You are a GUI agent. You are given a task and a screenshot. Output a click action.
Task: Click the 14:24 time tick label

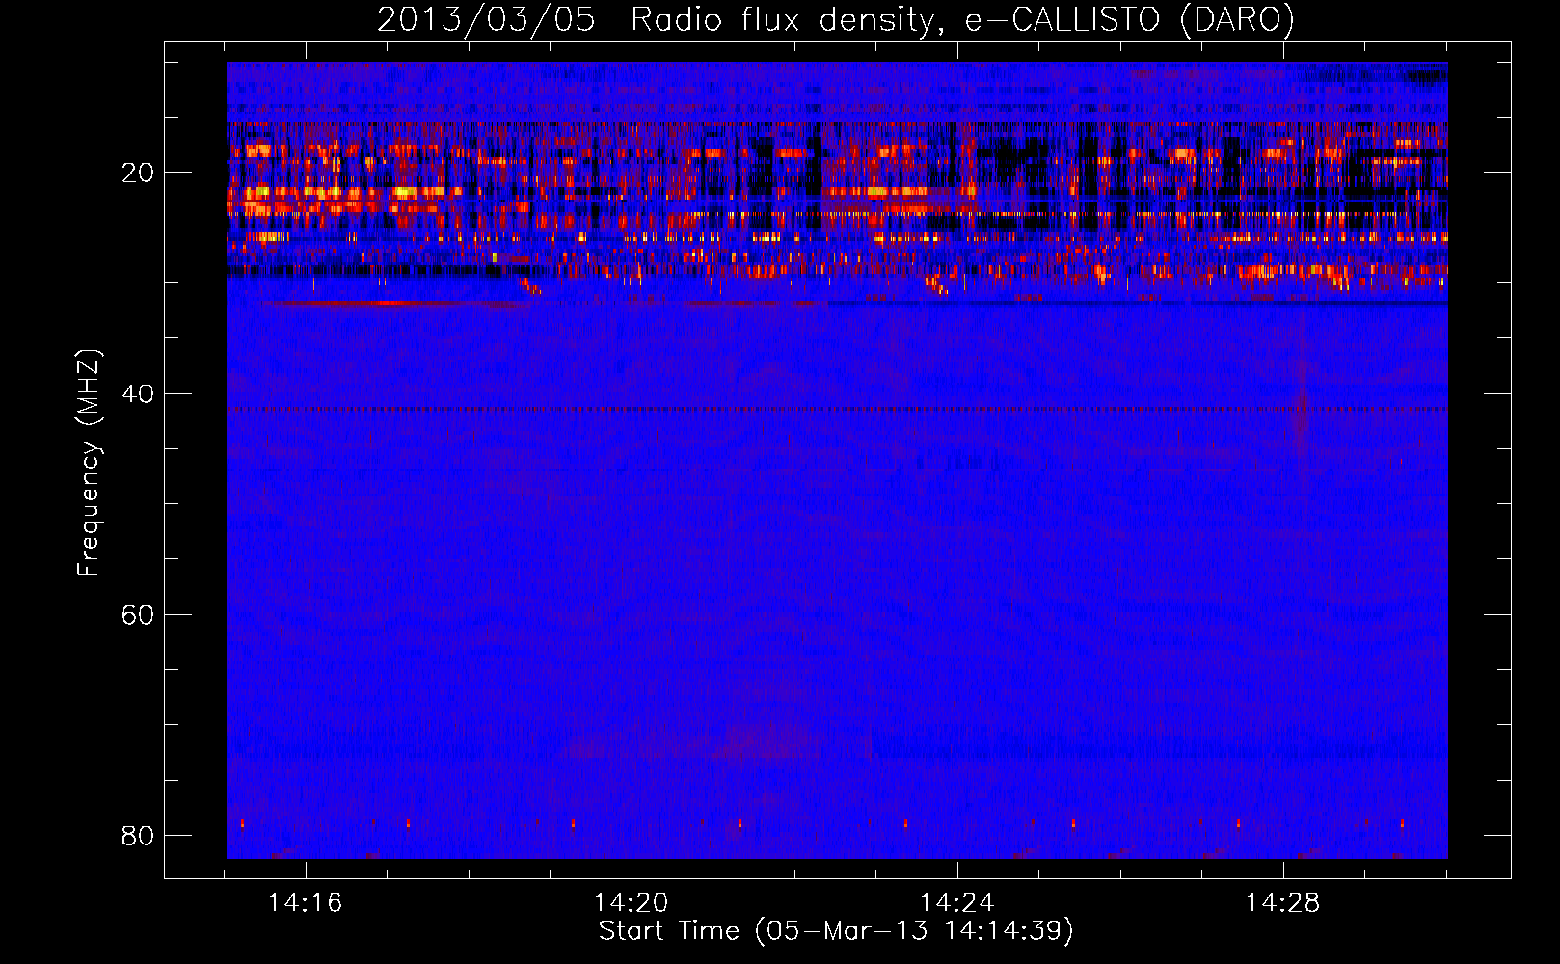click(x=957, y=903)
